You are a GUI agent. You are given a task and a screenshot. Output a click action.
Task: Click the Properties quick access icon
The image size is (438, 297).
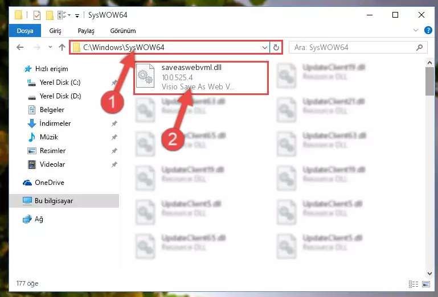[x=37, y=15]
